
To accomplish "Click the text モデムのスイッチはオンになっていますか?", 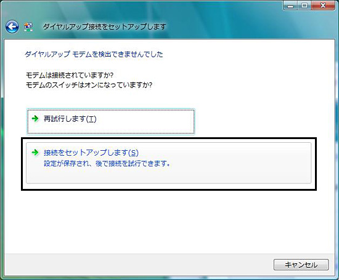I will click(89, 85).
